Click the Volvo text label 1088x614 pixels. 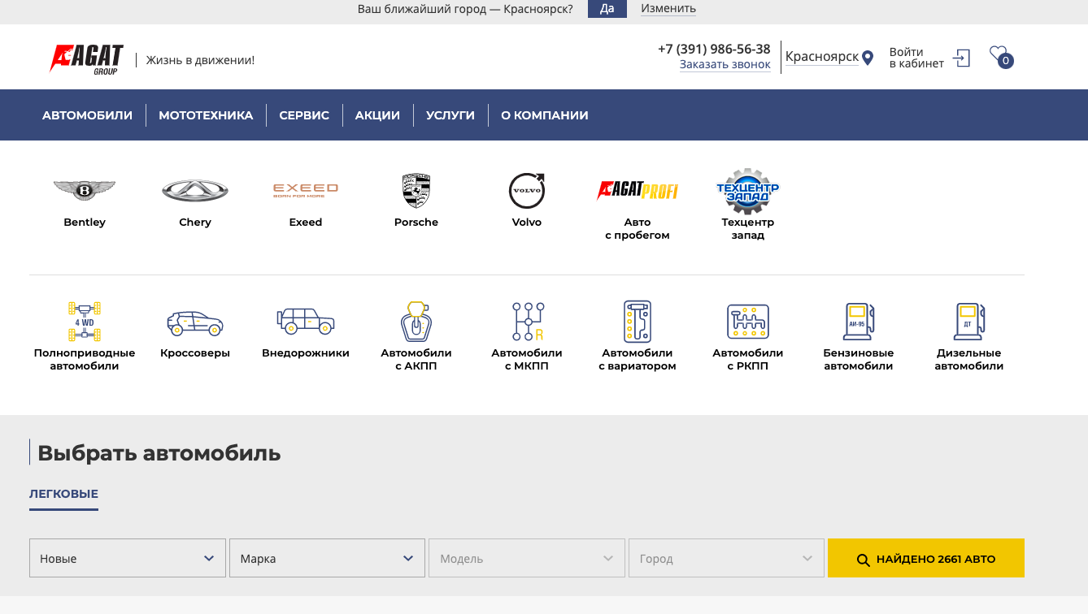pyautogui.click(x=527, y=222)
